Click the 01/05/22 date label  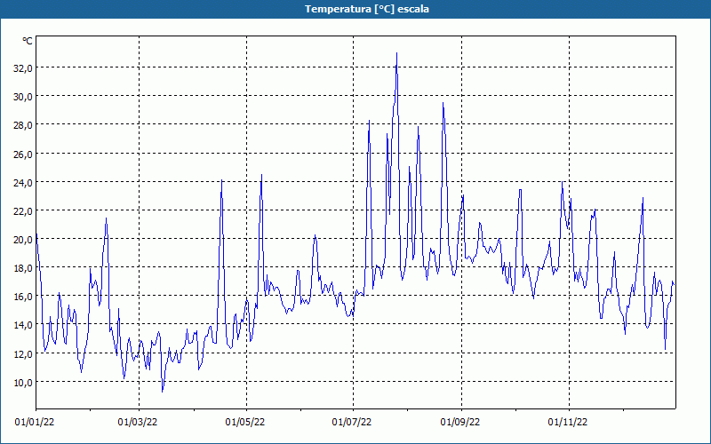click(x=245, y=423)
